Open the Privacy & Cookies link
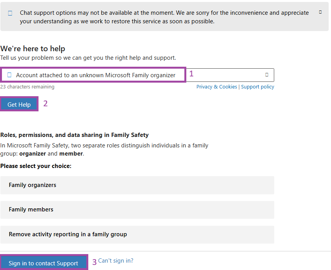 217,87
